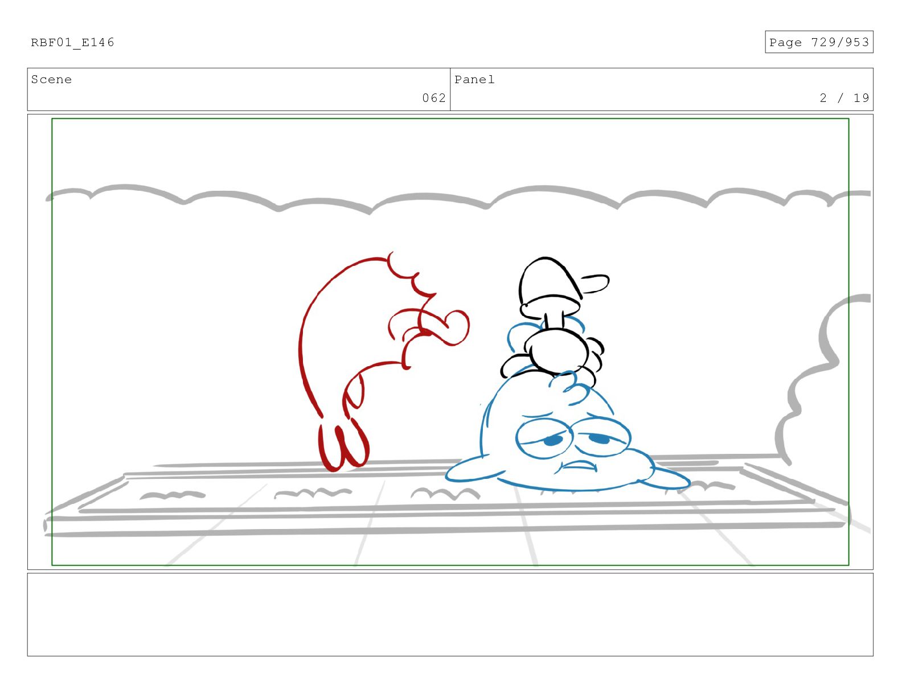Viewport: 902px width, 697px height.
Task: Click the panel count 2 / 19
Action: pyautogui.click(x=844, y=98)
